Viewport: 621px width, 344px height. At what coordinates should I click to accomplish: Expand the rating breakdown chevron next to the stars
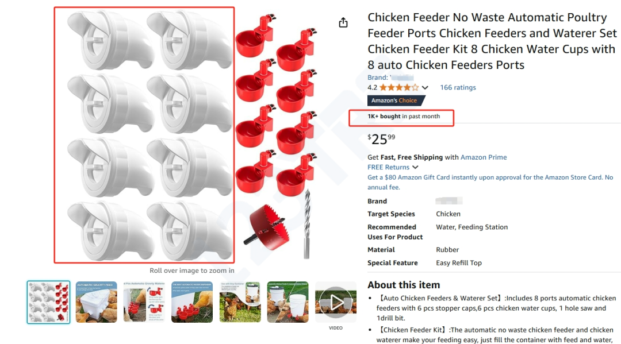pyautogui.click(x=425, y=88)
